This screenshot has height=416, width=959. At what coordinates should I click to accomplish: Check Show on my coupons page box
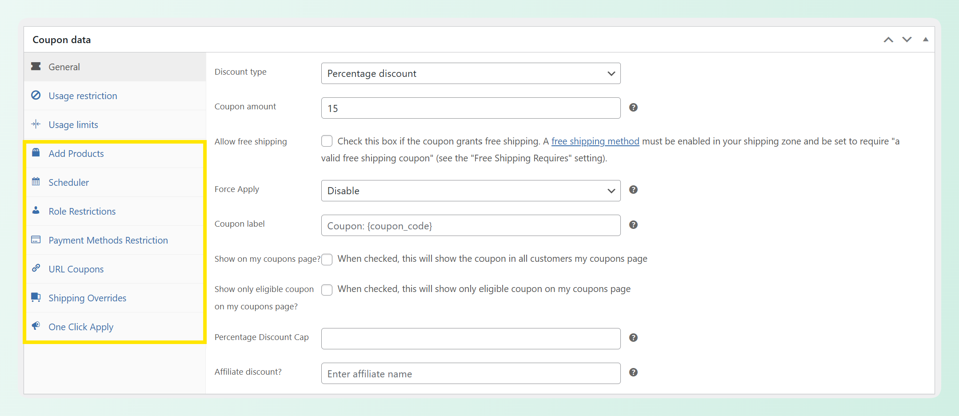point(327,259)
